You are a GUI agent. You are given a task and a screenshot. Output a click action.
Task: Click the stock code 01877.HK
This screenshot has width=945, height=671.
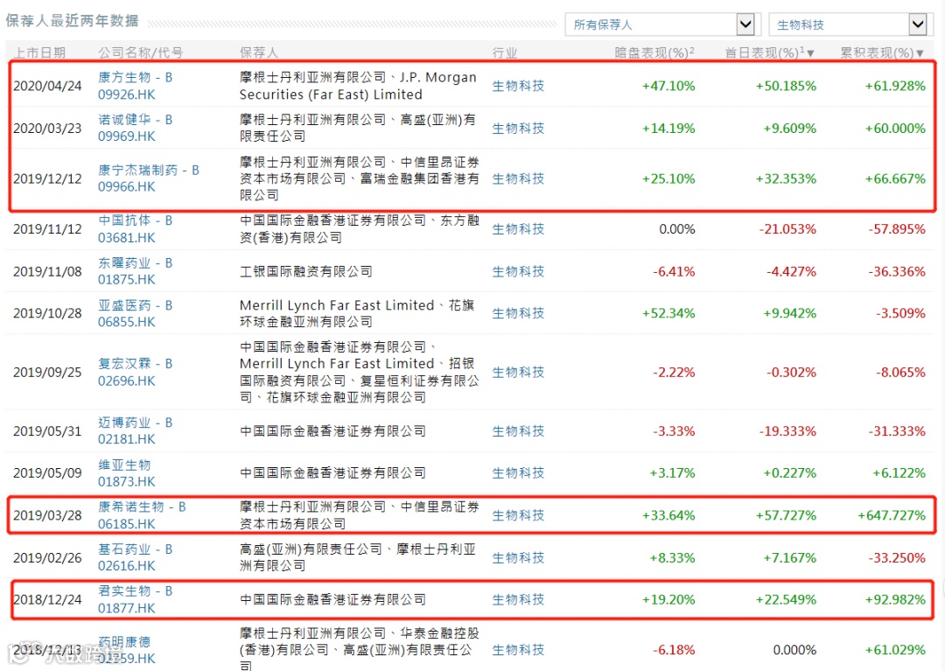[x=127, y=608]
